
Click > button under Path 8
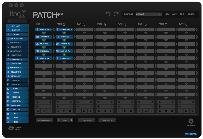click(193, 102)
